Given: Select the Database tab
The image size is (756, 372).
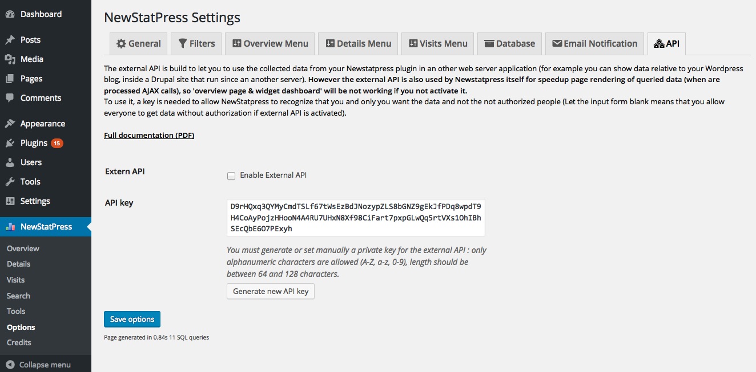Looking at the screenshot, I should click(509, 44).
